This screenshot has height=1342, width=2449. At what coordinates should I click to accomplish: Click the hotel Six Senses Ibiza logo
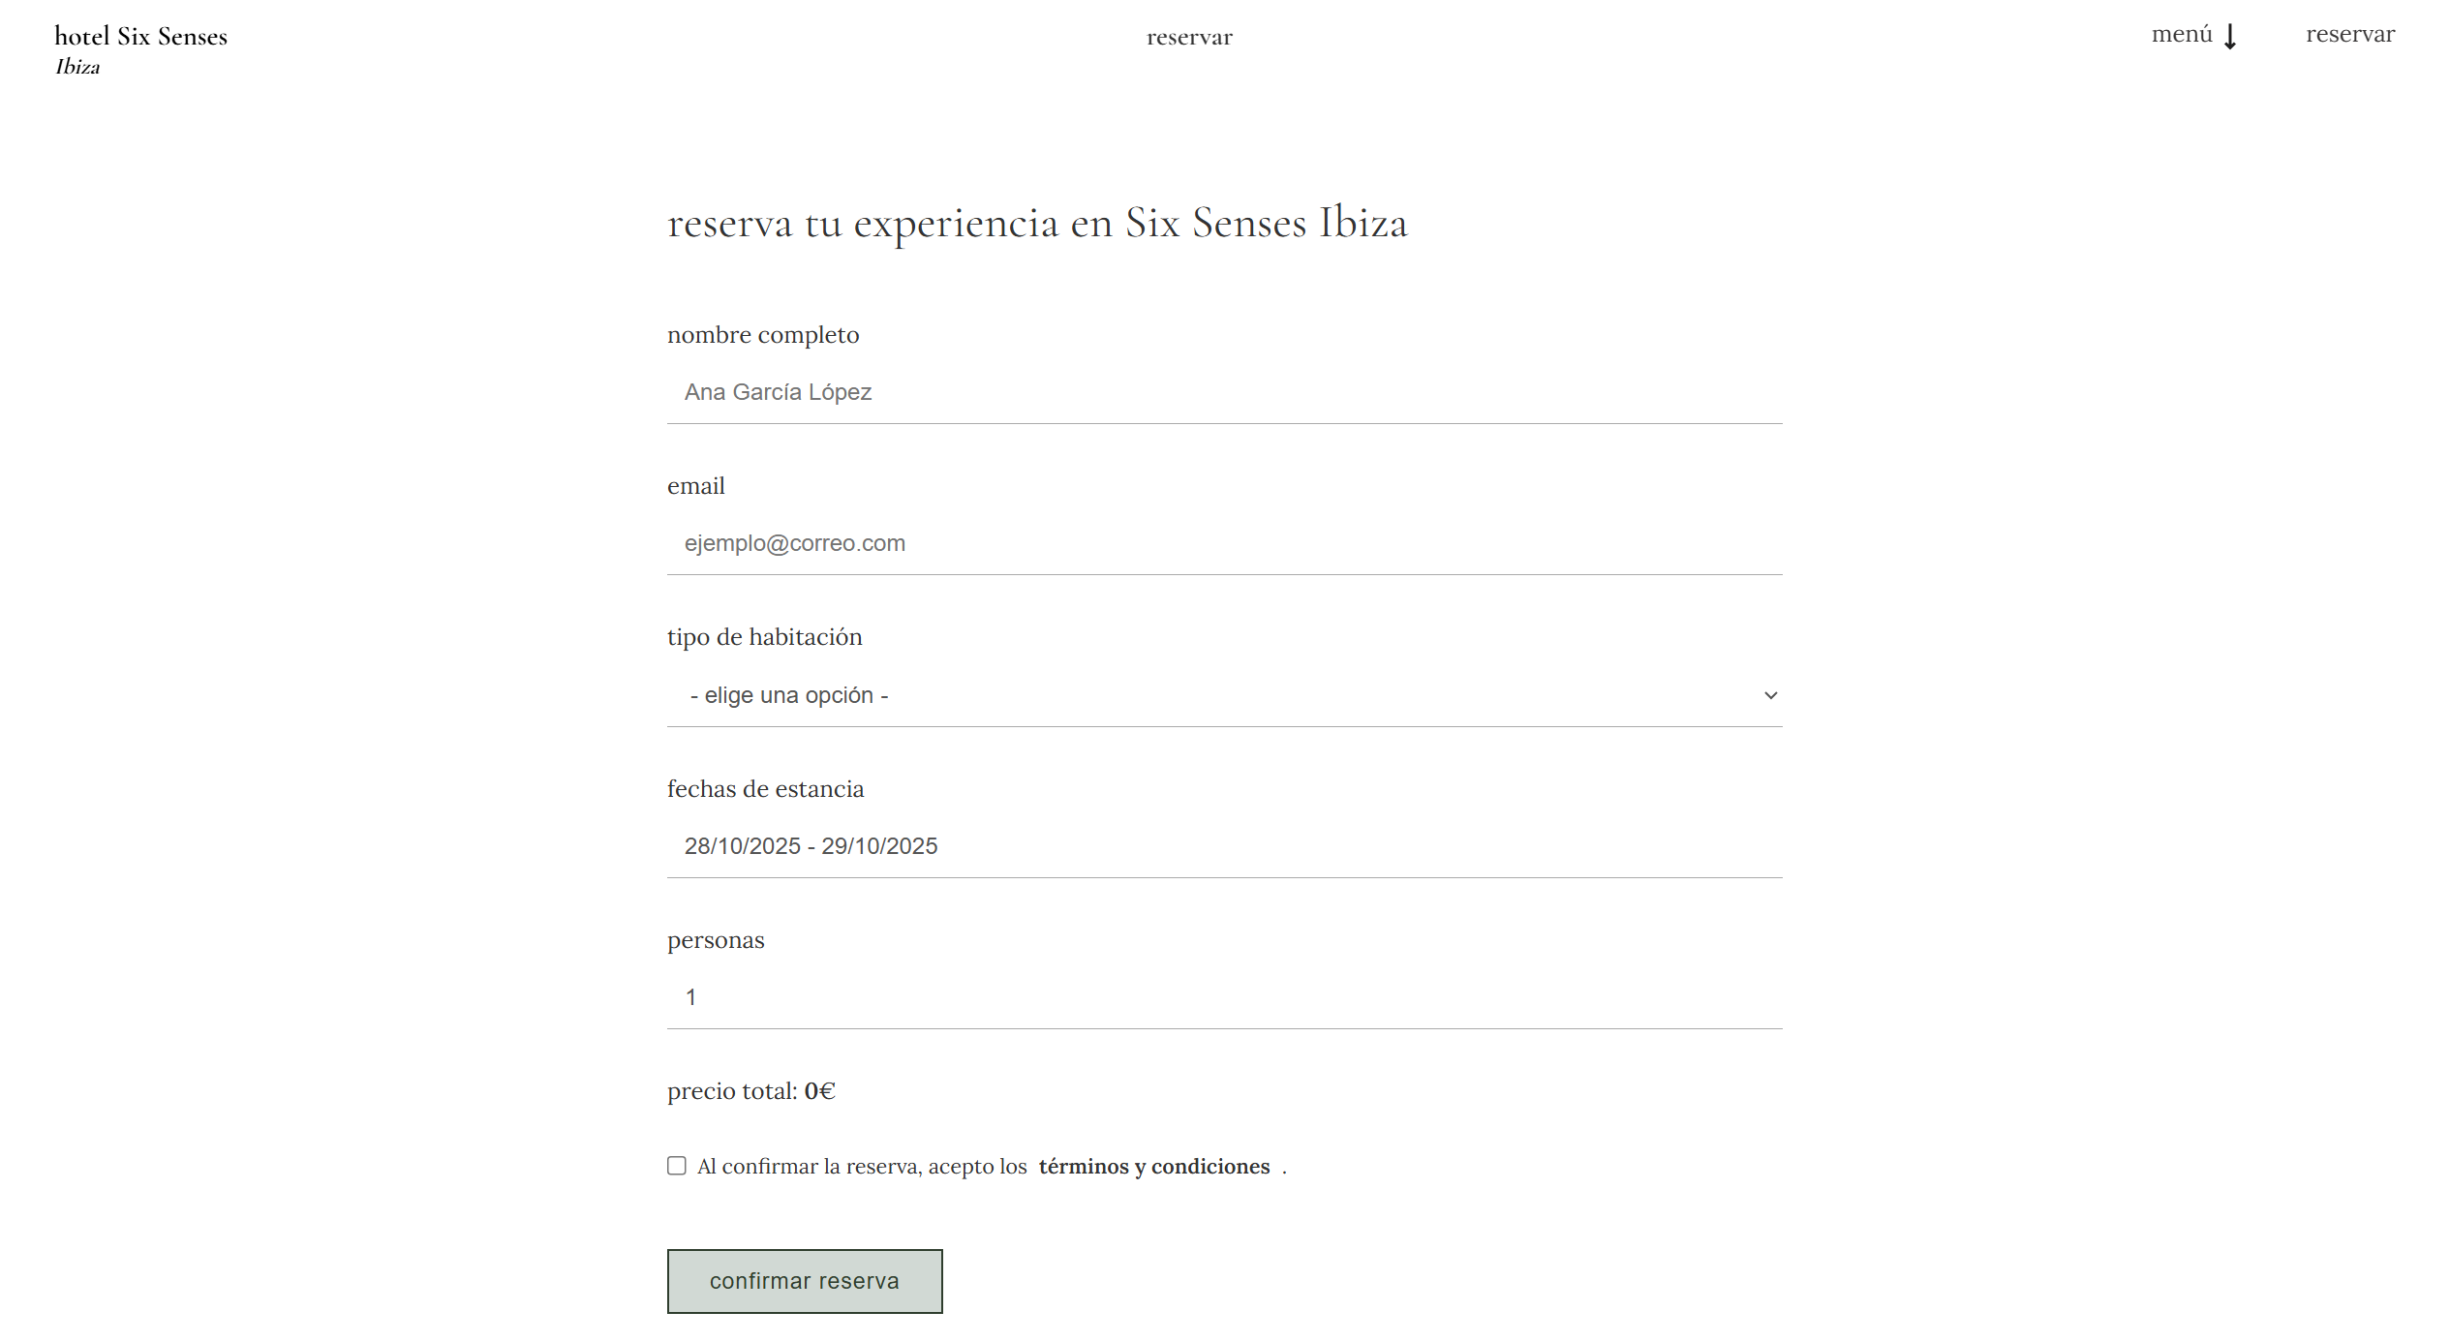[140, 48]
